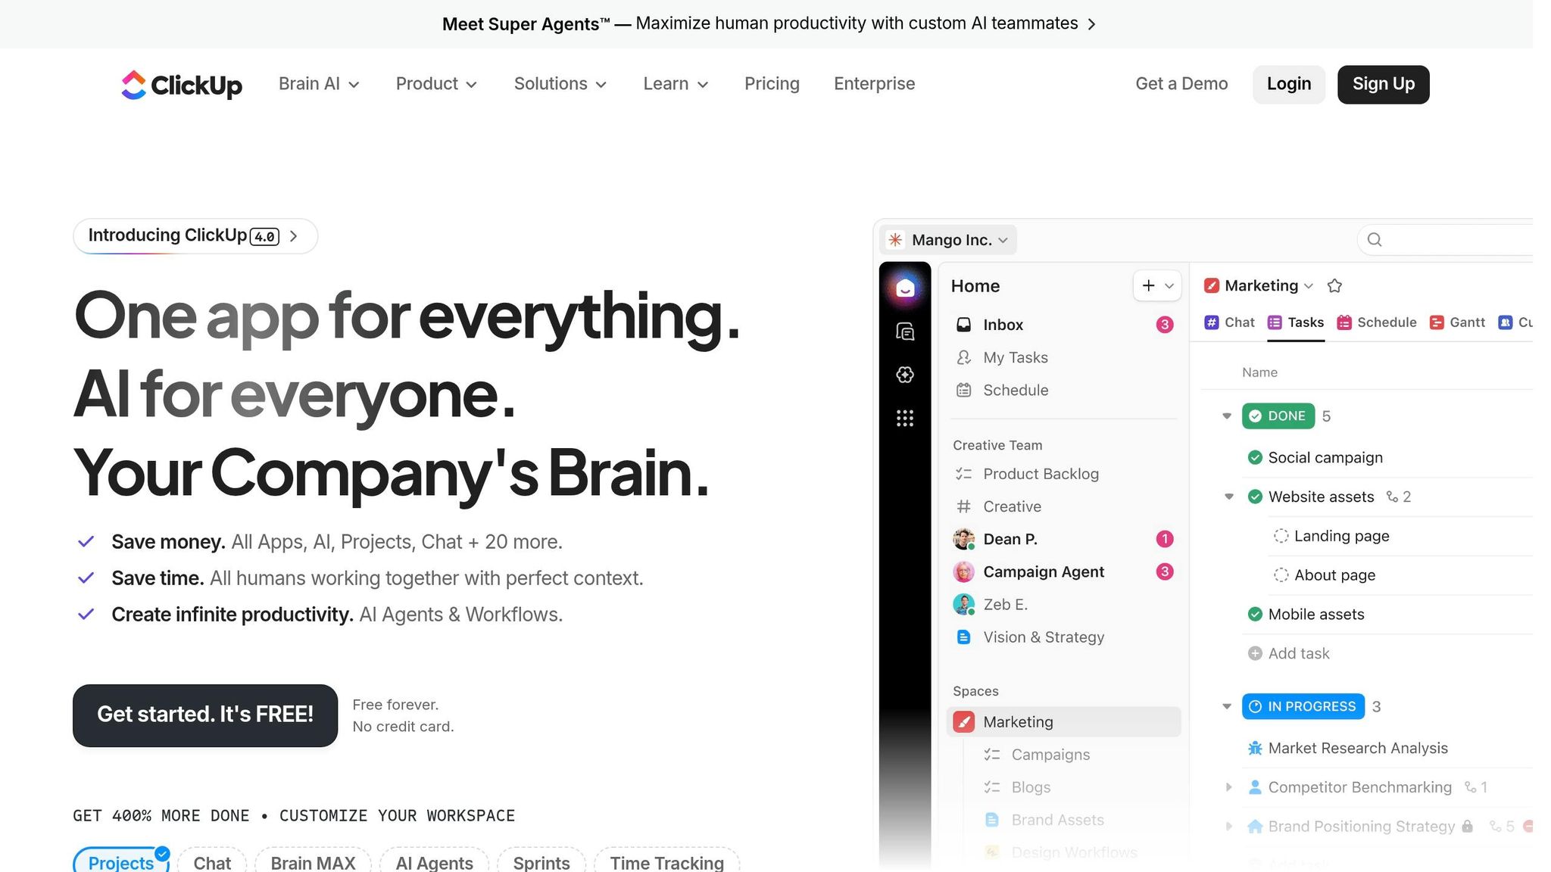This screenshot has width=1551, height=872.
Task: Open the Mango Inc. workspace switcher
Action: pyautogui.click(x=948, y=240)
